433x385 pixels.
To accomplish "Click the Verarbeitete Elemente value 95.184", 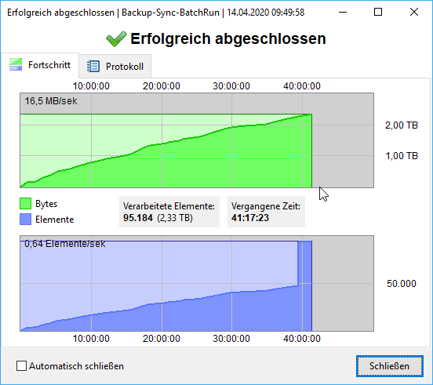I will point(138,218).
